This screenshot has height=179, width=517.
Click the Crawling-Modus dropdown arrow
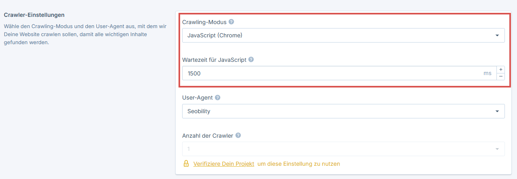(497, 35)
